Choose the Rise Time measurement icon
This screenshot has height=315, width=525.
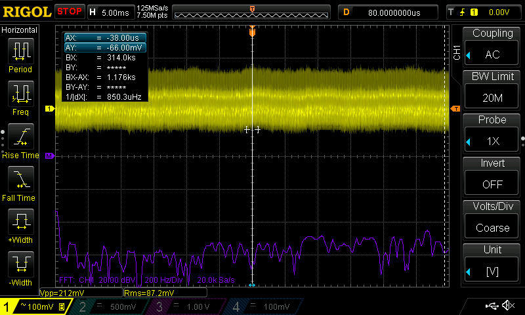(21, 136)
